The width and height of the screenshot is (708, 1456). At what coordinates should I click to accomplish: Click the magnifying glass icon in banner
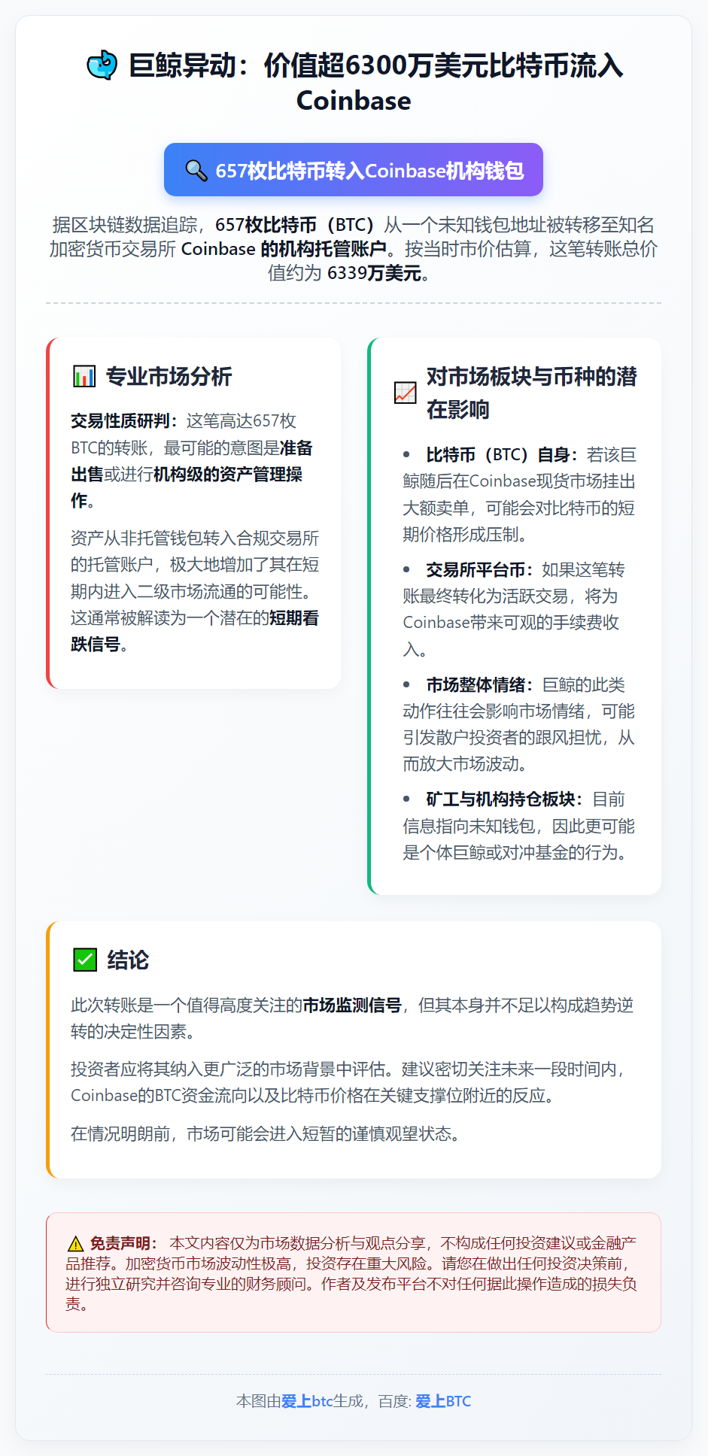(196, 171)
